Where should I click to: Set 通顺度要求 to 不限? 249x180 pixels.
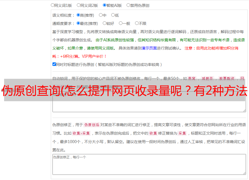(x=137, y=23)
